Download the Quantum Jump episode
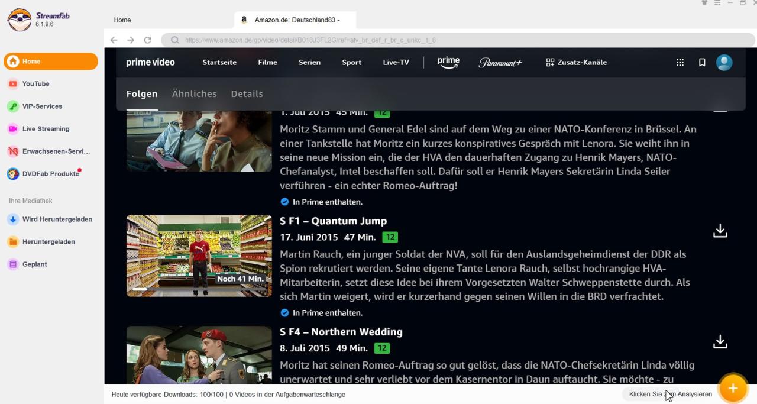Image resolution: width=757 pixels, height=404 pixels. tap(720, 231)
